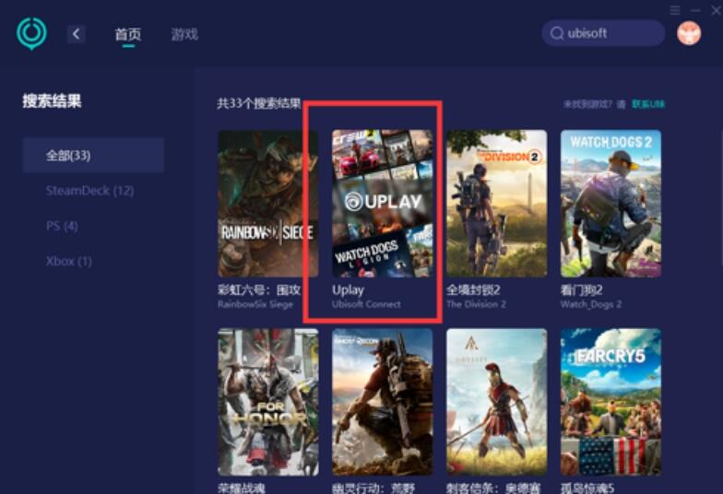This screenshot has height=494, width=723.
Task: Select the SteamDeck (12) filter
Action: [90, 190]
